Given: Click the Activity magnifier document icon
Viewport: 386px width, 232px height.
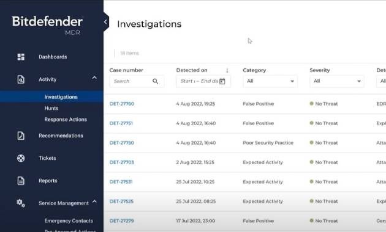Looking at the screenshot, I should pos(21,79).
